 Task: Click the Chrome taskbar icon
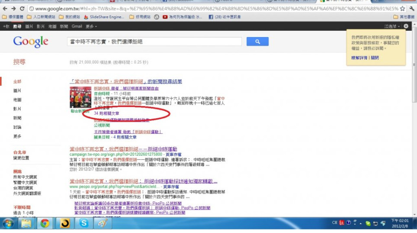pos(45,223)
